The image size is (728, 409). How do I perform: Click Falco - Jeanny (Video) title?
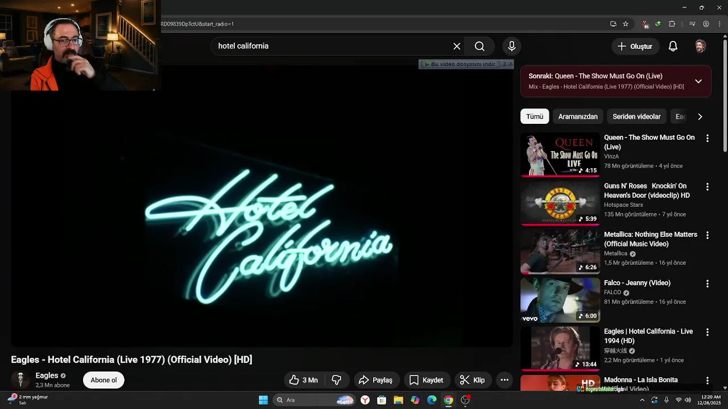click(637, 283)
